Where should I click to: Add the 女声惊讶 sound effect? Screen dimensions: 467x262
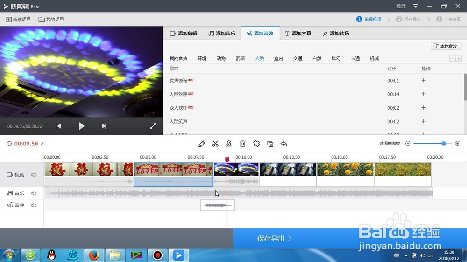coord(424,80)
